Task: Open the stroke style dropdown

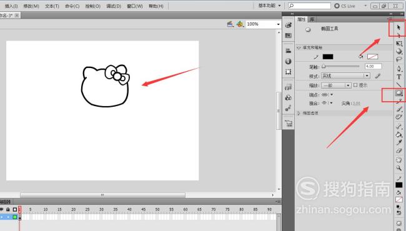Action: pyautogui.click(x=345, y=76)
